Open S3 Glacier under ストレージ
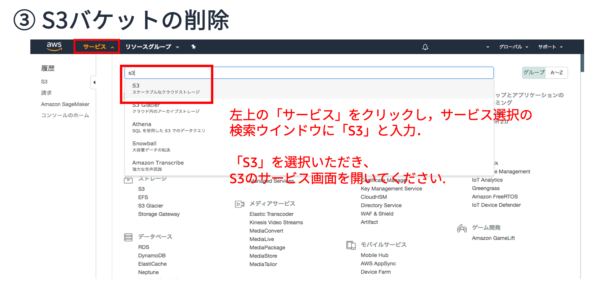The width and height of the screenshot is (601, 289). (151, 206)
